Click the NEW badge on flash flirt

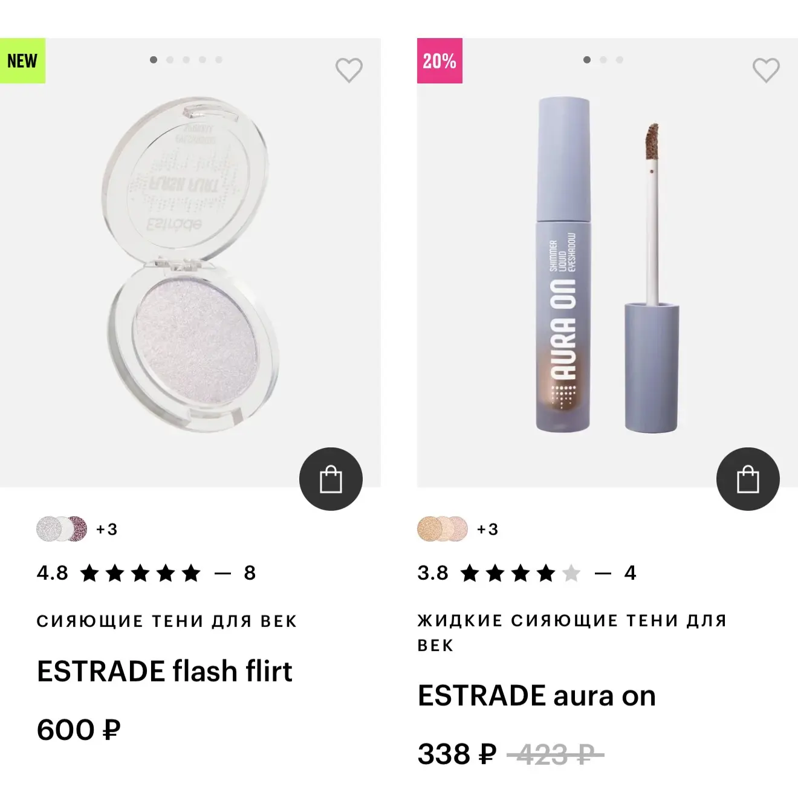tap(22, 60)
